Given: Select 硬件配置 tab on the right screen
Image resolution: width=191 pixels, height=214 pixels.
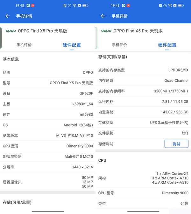Looking at the screenshot, I should coord(167,45).
